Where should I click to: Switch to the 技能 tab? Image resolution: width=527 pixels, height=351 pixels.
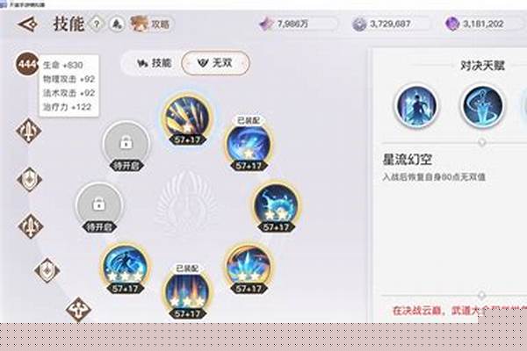pyautogui.click(x=155, y=63)
